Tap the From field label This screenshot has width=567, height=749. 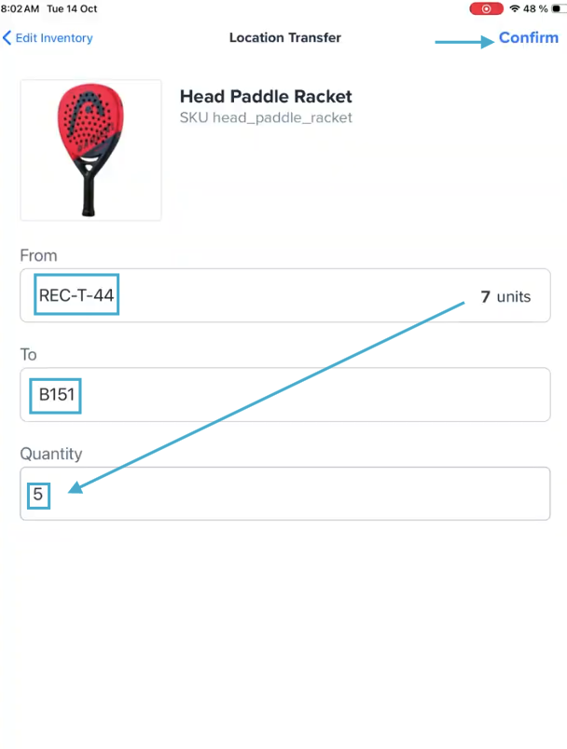38,255
